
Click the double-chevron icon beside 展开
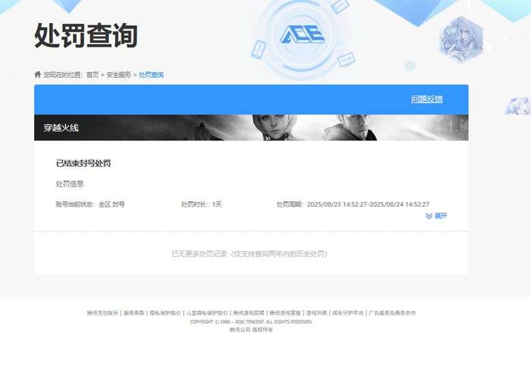(x=429, y=216)
